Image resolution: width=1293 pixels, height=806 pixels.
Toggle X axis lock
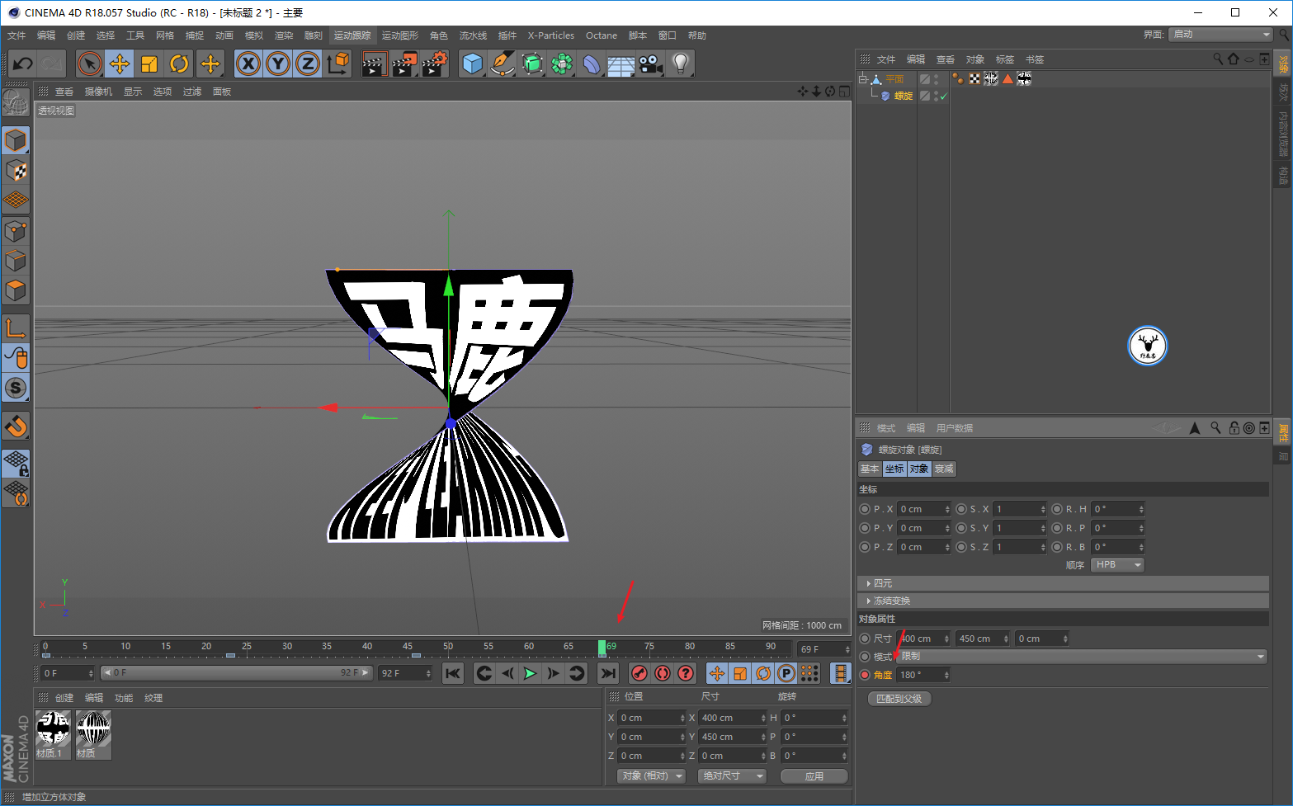pos(248,64)
